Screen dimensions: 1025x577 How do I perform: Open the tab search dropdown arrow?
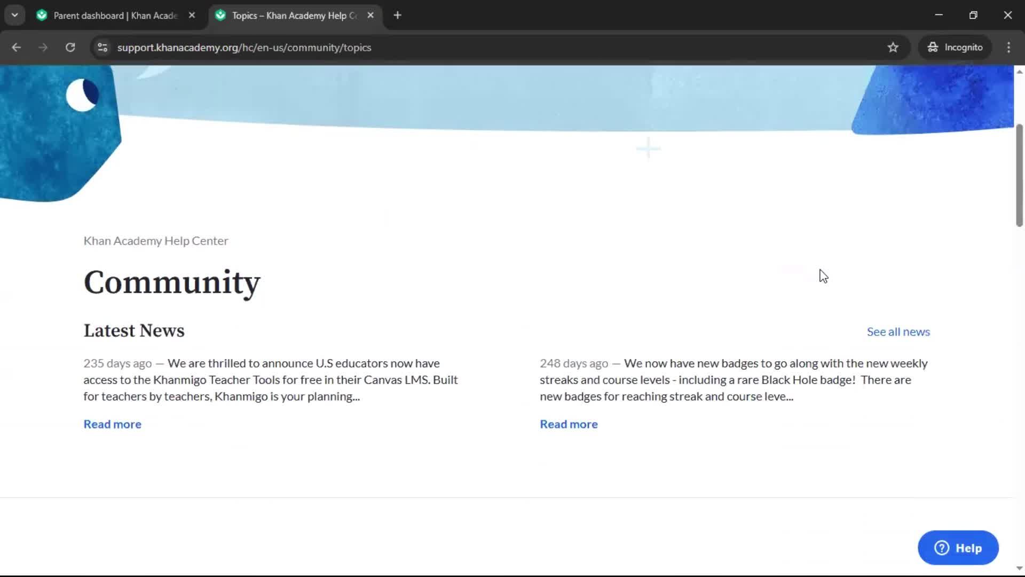click(x=15, y=15)
